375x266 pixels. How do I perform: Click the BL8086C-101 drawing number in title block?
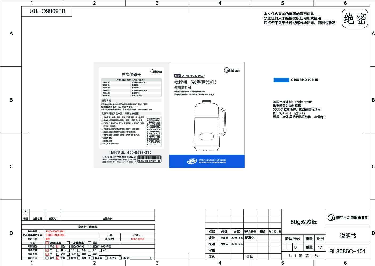[x=348, y=251]
